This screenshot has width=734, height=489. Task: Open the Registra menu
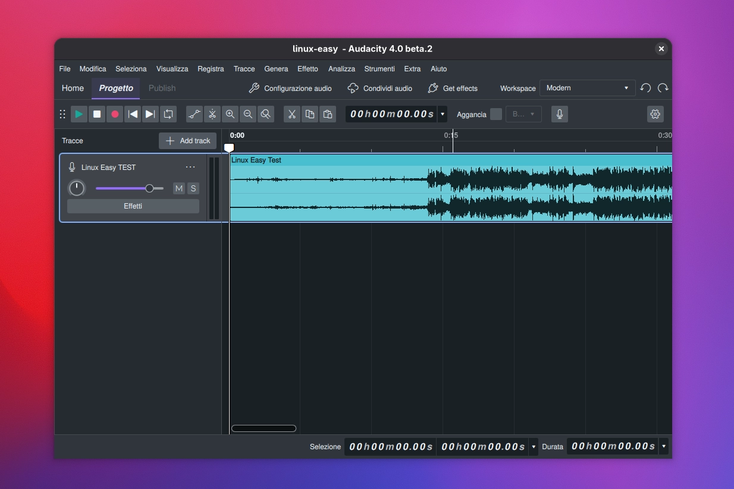tap(211, 69)
